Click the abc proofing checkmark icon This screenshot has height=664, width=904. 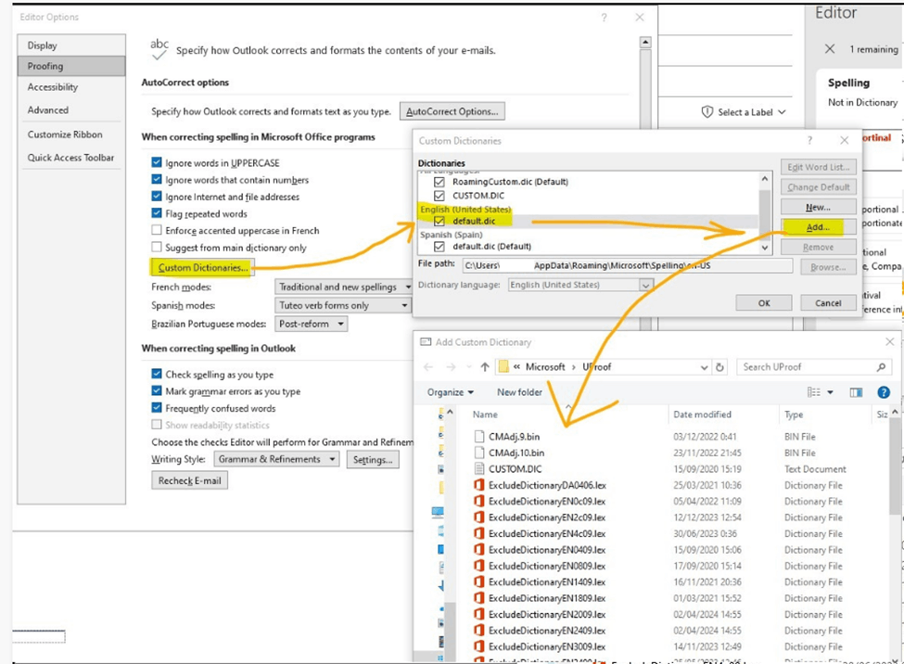pos(159,49)
